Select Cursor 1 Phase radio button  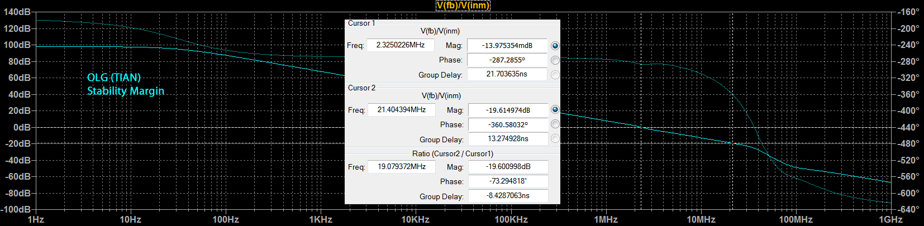(x=555, y=60)
